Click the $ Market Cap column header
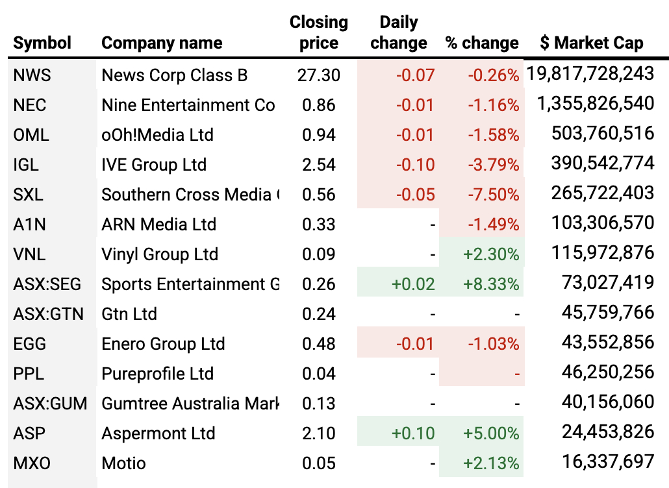This screenshot has height=488, width=669. click(591, 43)
